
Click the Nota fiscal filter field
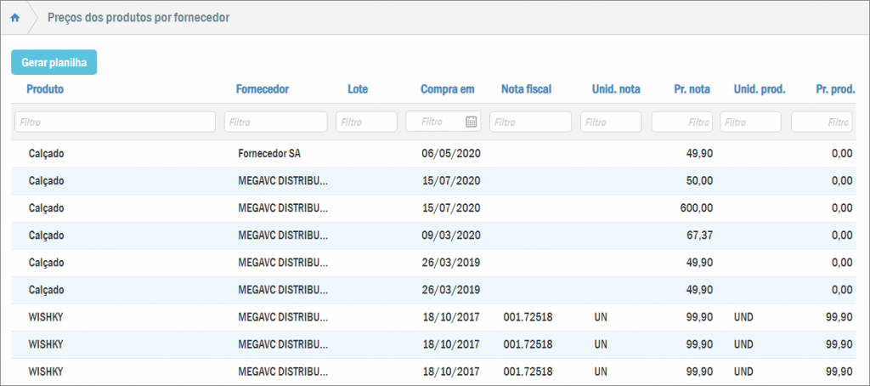(x=530, y=122)
